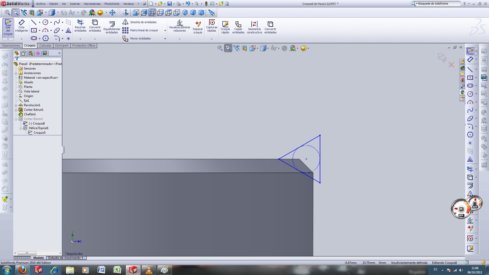This screenshot has width=489, height=275.
Task: Collapse the Hélice/Espiral1 node
Action: pos(21,128)
